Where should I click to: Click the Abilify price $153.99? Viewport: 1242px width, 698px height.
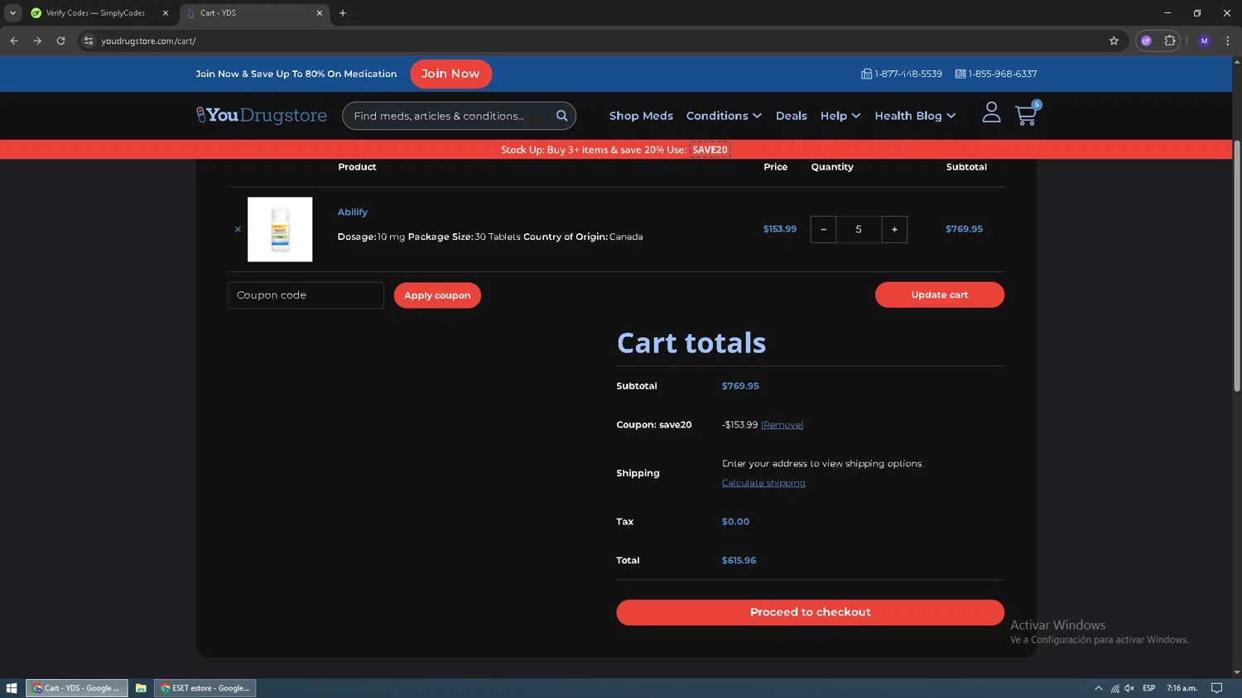pos(779,229)
